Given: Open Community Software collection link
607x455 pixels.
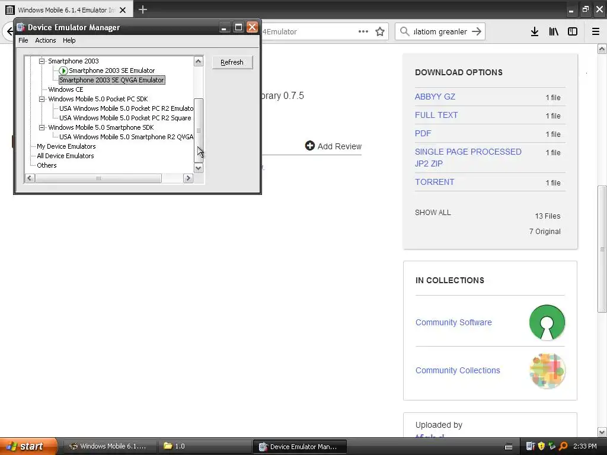Looking at the screenshot, I should pos(453,322).
